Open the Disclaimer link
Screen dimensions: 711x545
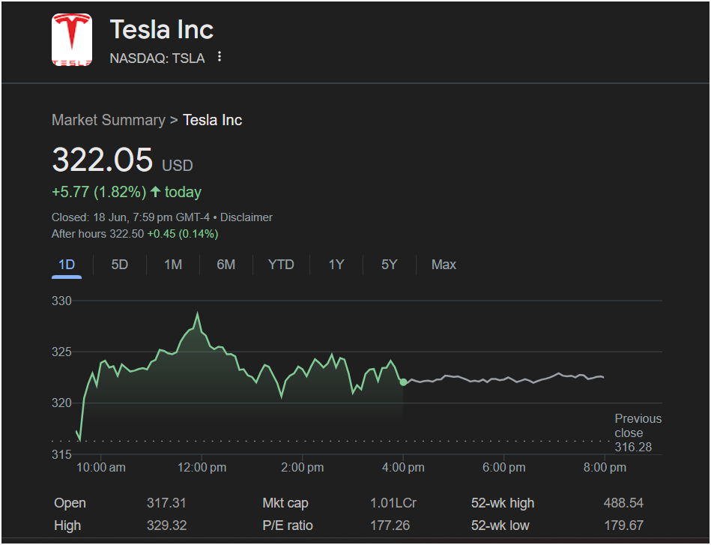[246, 217]
